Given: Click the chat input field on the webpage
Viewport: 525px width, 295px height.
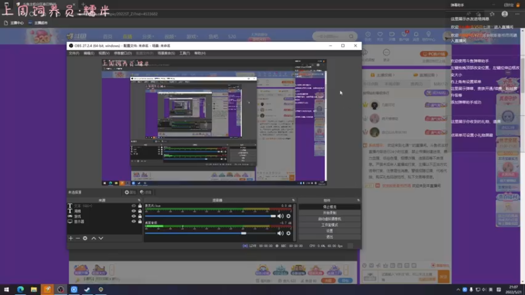Looking at the screenshot, I should click(x=408, y=276).
